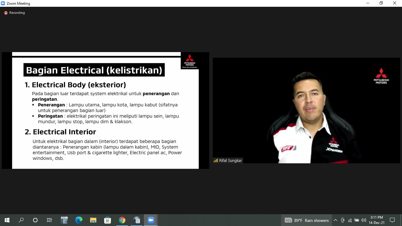
Task: Open the speaker volume control
Action: 364,220
